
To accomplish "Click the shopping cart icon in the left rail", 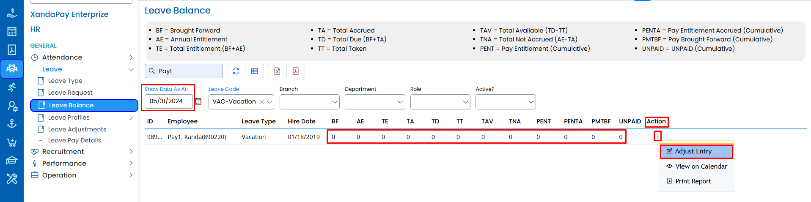I will click(12, 142).
